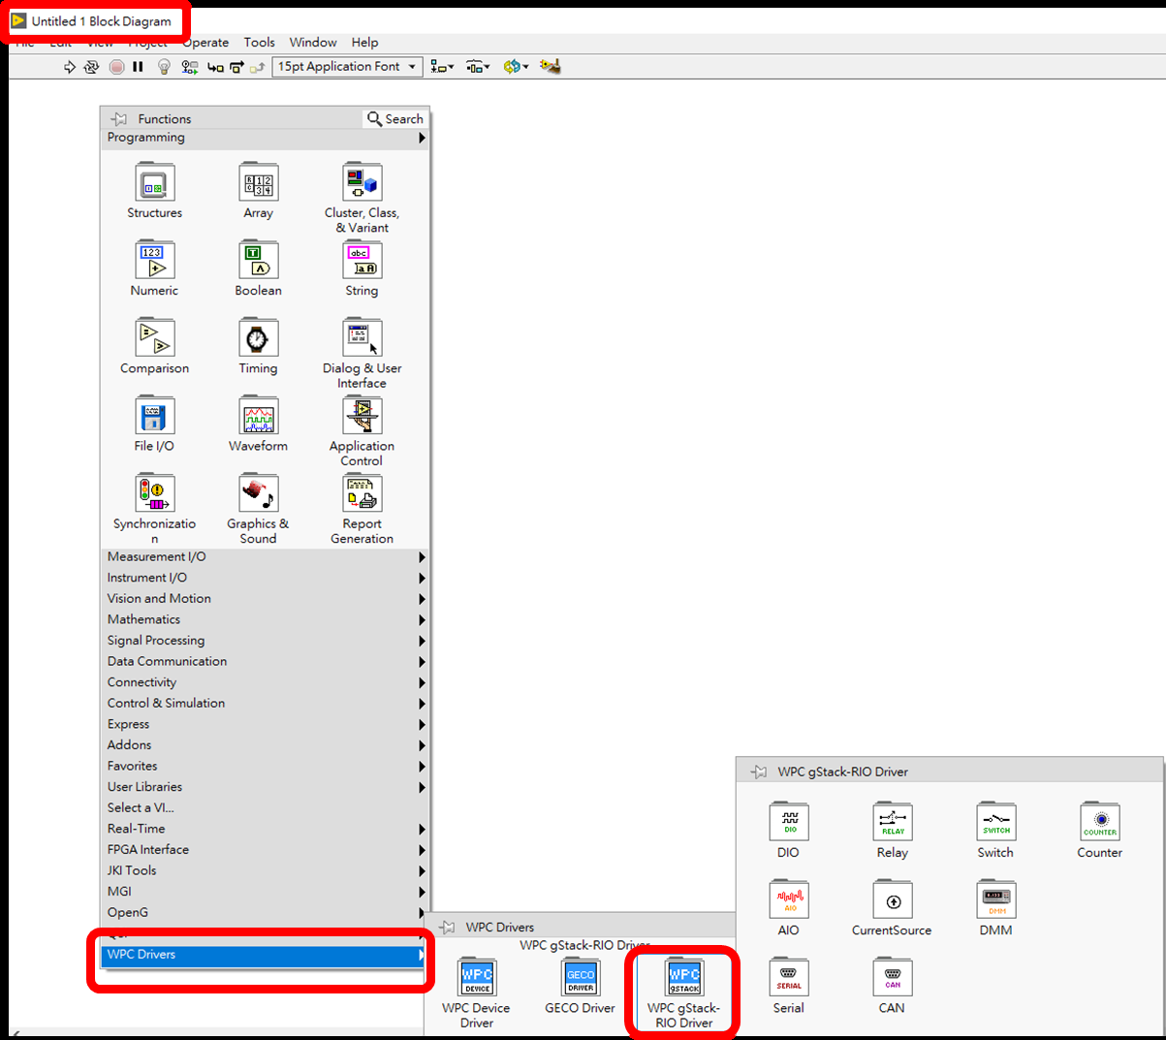Open the Counter icon in the driver palette
This screenshot has width=1166, height=1040.
(x=1100, y=822)
